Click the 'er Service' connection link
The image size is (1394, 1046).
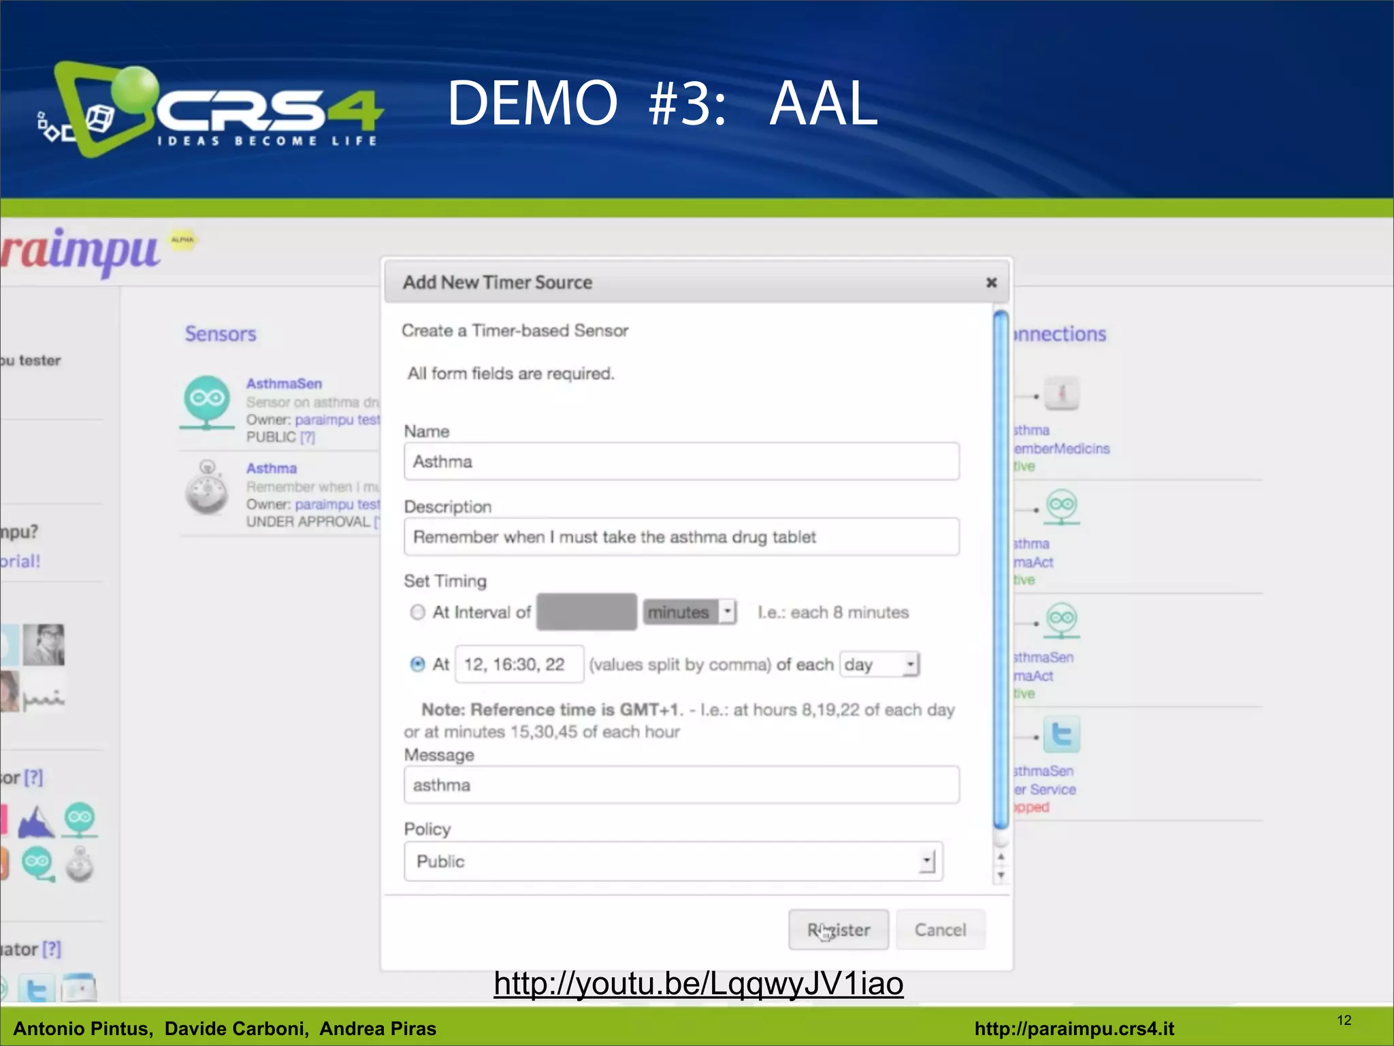pos(1045,789)
